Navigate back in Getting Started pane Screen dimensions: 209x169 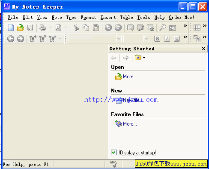[x=113, y=58]
